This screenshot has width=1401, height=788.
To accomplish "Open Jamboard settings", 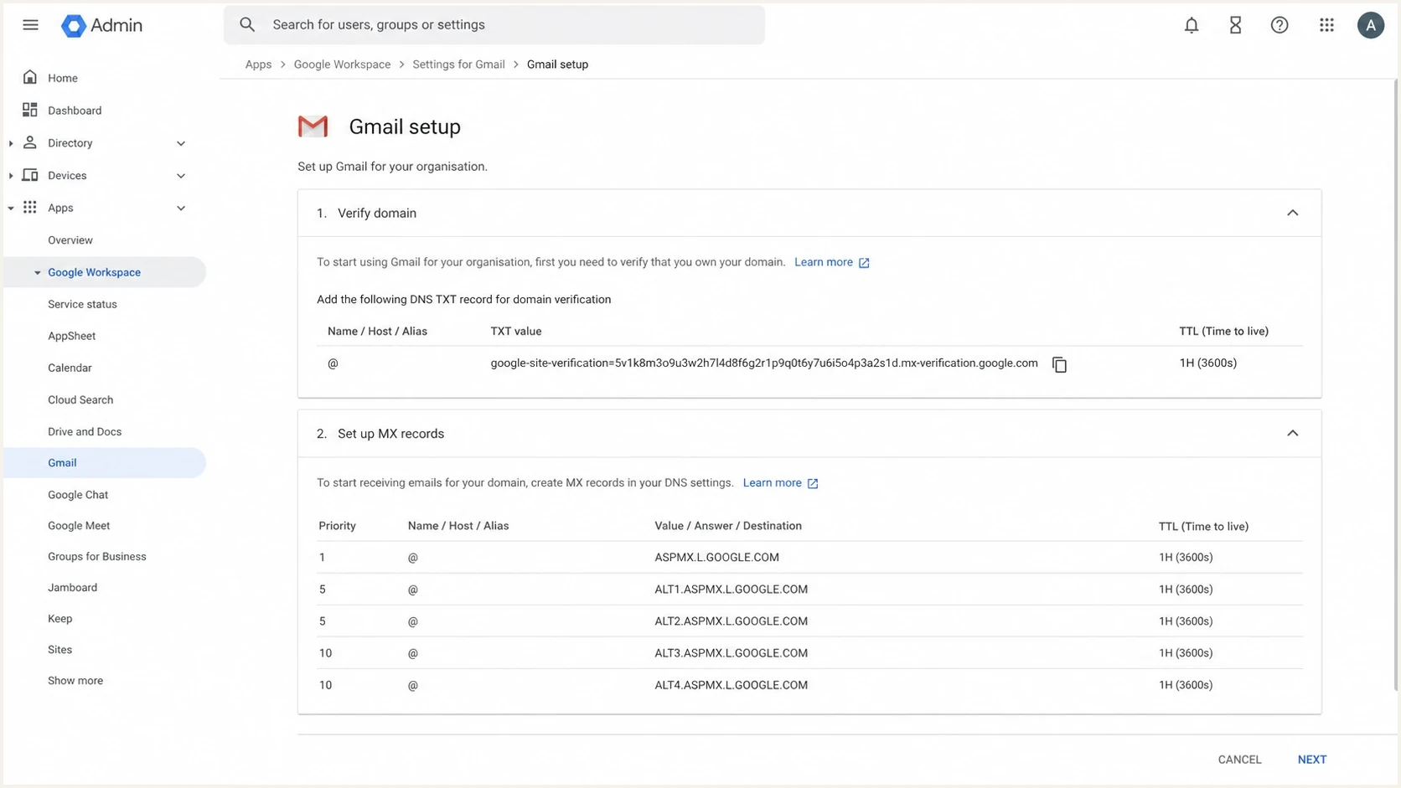I will tap(72, 588).
